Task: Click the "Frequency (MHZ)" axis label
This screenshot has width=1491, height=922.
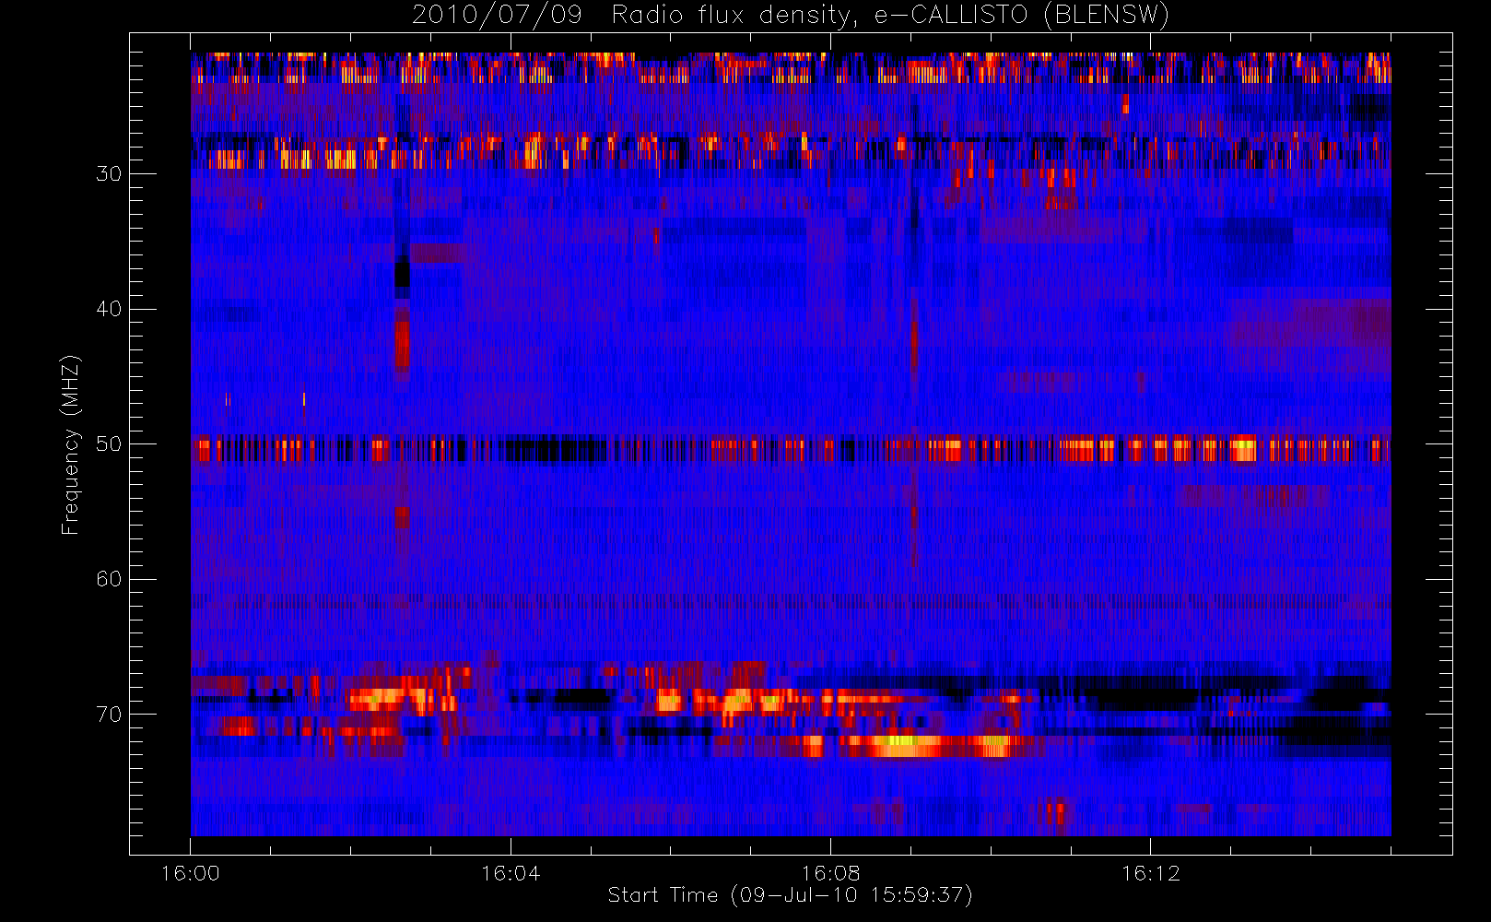Action: [x=71, y=444]
